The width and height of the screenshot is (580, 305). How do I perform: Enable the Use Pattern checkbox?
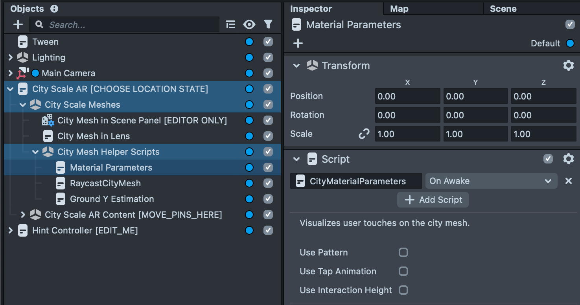tap(403, 252)
